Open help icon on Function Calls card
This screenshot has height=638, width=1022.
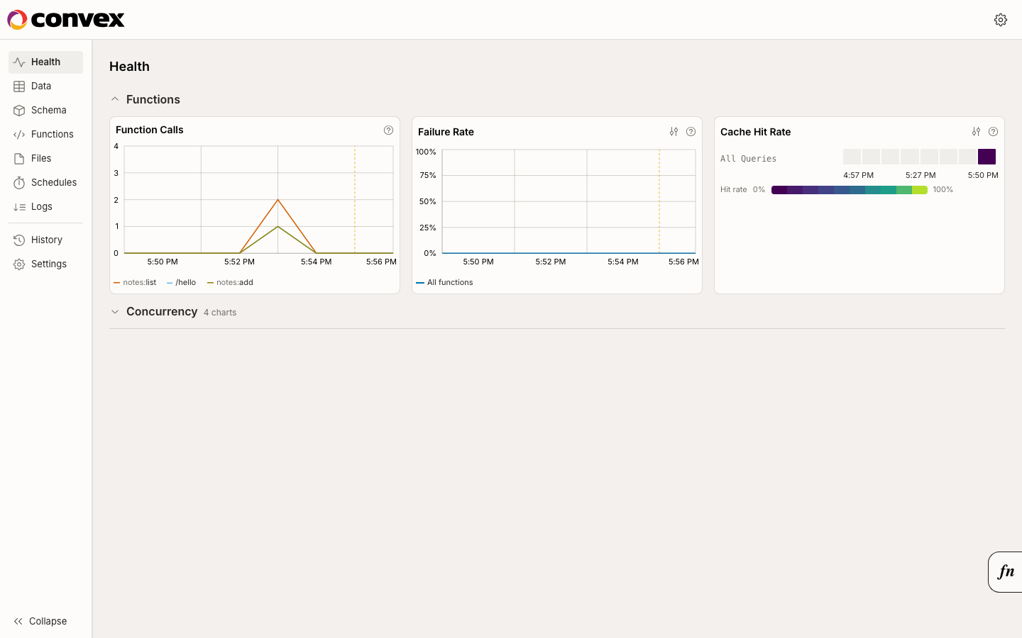tap(388, 130)
